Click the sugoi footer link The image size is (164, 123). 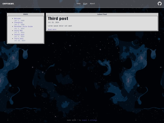pos(84,120)
